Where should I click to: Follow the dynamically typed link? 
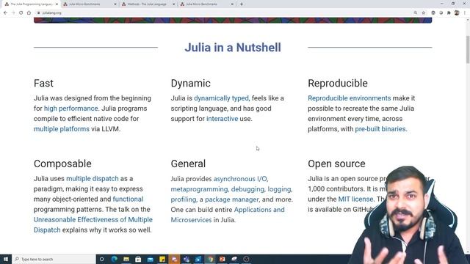point(221,98)
